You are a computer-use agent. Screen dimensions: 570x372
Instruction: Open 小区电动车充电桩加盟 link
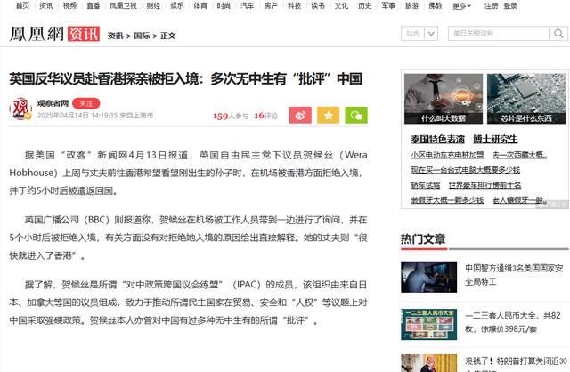(447, 155)
